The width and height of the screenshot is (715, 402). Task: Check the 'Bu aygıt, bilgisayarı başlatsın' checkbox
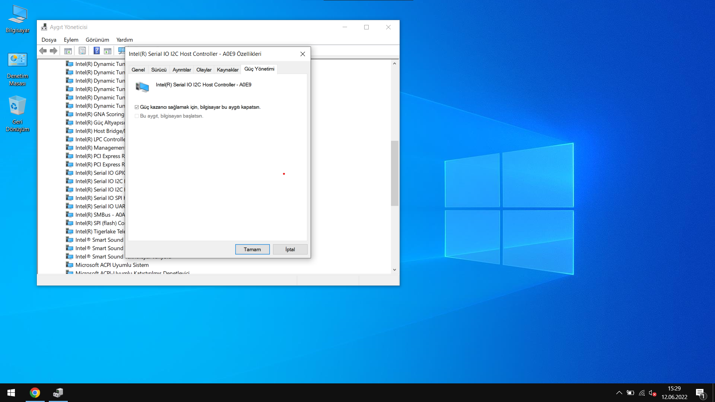(137, 116)
